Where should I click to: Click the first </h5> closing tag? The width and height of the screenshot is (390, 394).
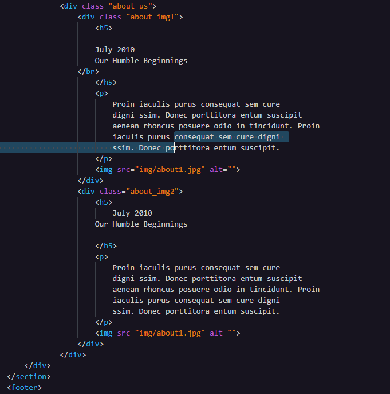pyautogui.click(x=106, y=83)
